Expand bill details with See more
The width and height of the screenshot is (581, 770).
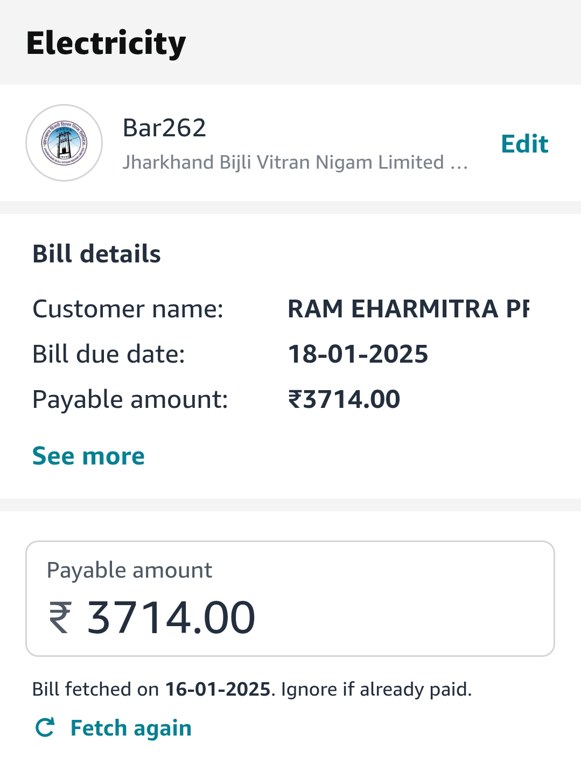88,456
